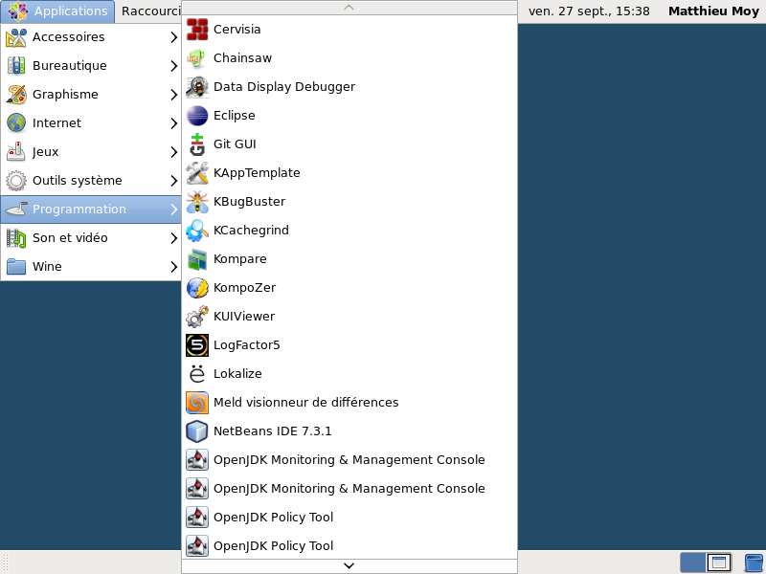766x574 pixels.
Task: Click the Eclipse sphere icon
Action: point(197,116)
